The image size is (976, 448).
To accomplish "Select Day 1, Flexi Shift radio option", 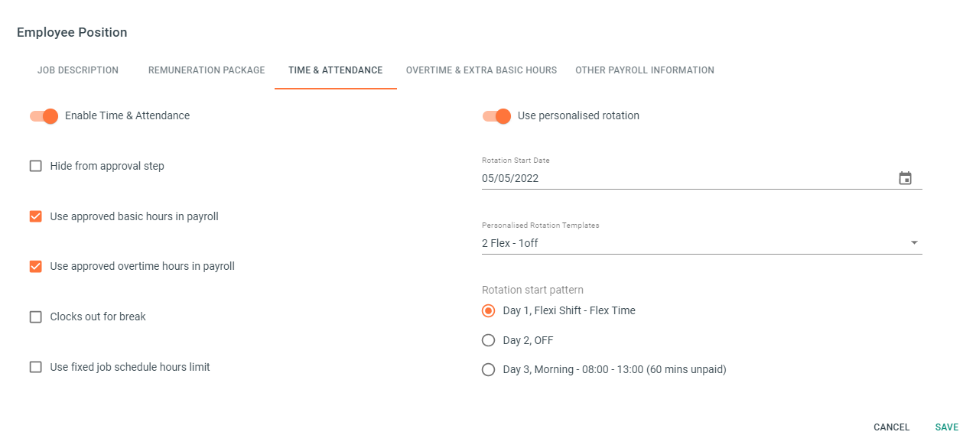I will click(x=488, y=310).
